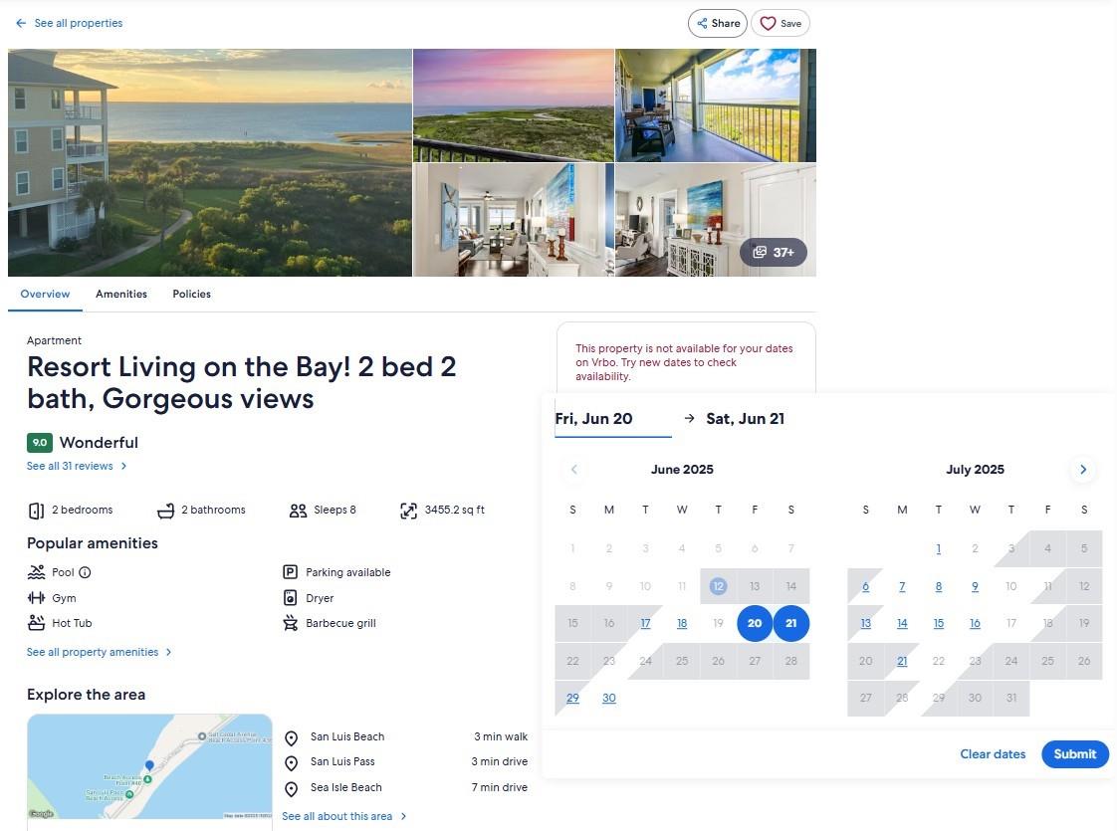1117x831 pixels.
Task: Click the back arrow beside See all properties
Action: [x=21, y=23]
